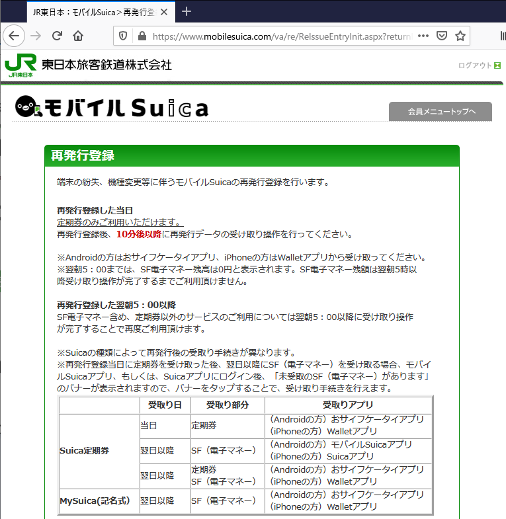Open page actions three-dot menu
This screenshot has width=506, height=519.
pos(423,36)
